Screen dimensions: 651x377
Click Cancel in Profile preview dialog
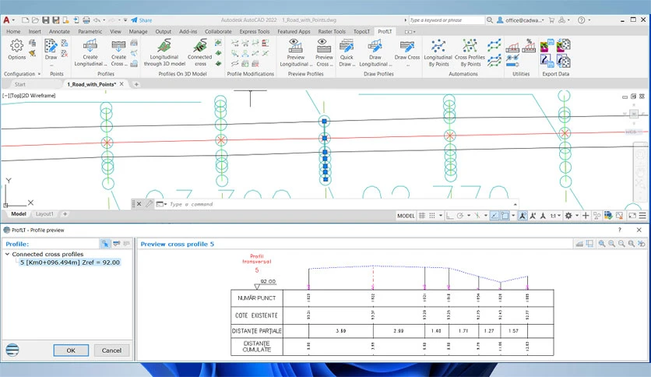point(111,351)
